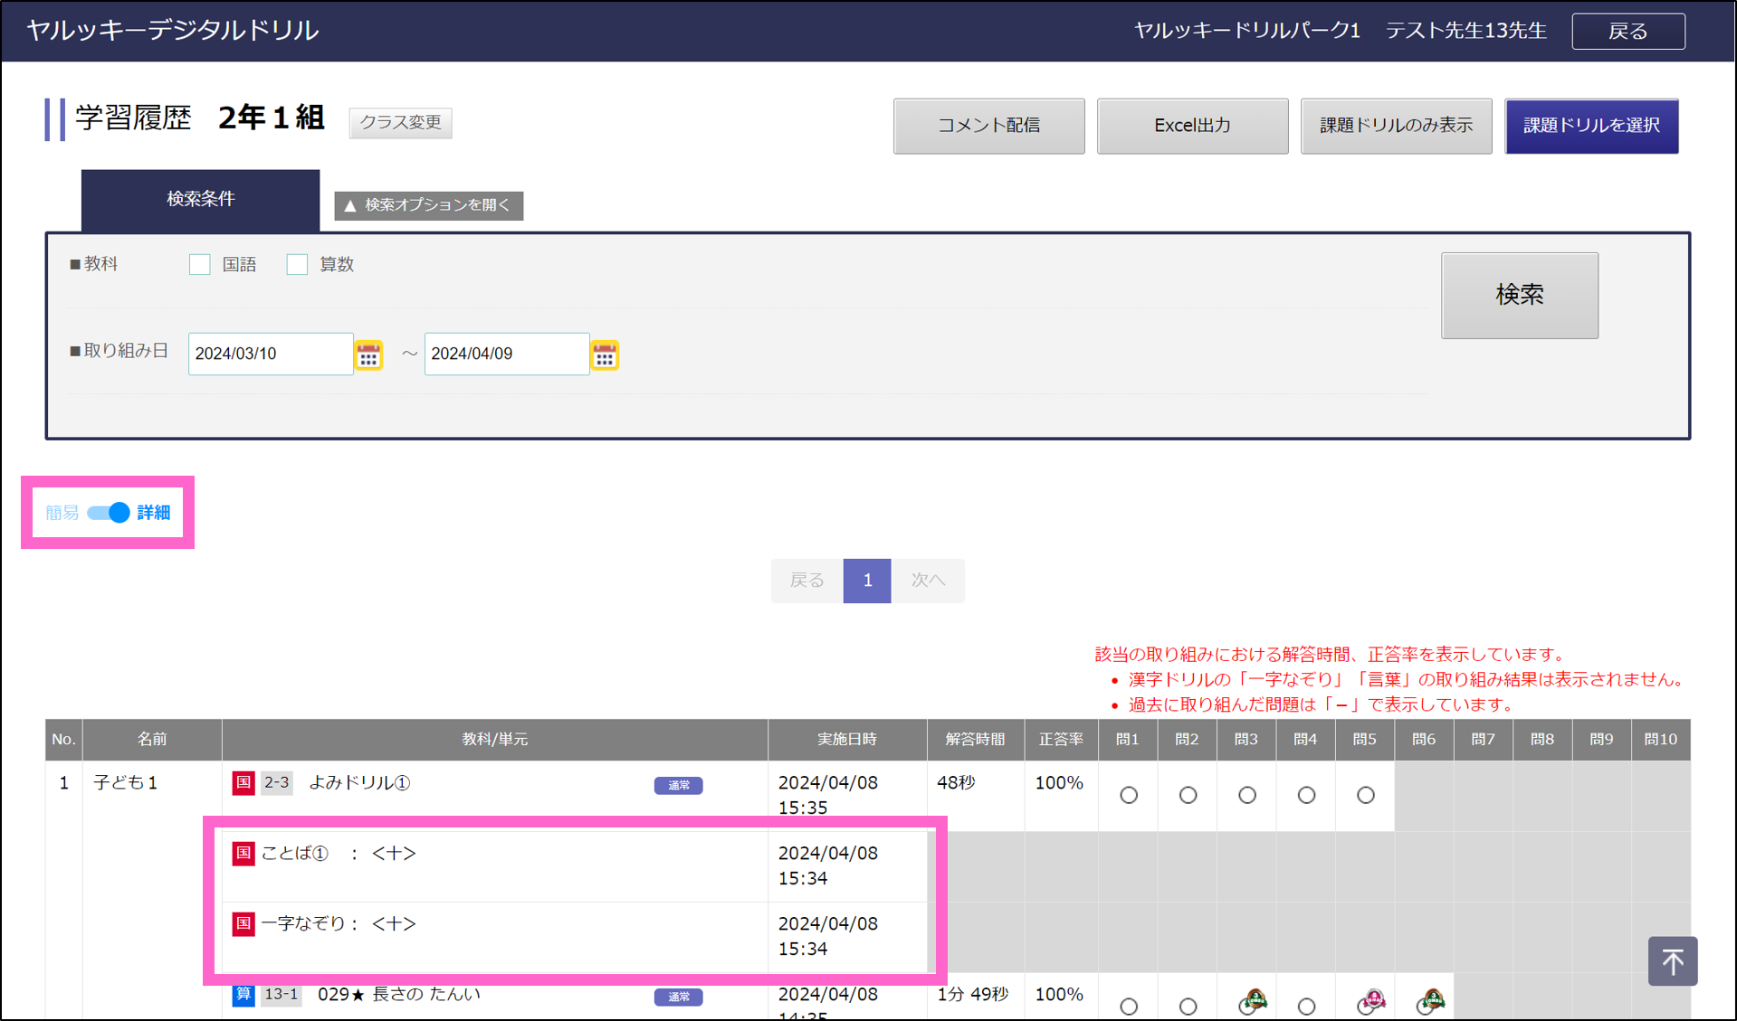Image resolution: width=1737 pixels, height=1021 pixels.
Task: Check the 国語 subject checkbox
Action: (200, 265)
